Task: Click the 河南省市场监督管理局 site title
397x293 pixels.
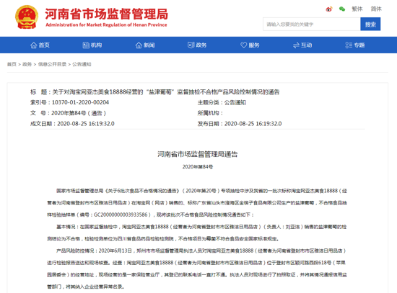Action: [x=107, y=14]
